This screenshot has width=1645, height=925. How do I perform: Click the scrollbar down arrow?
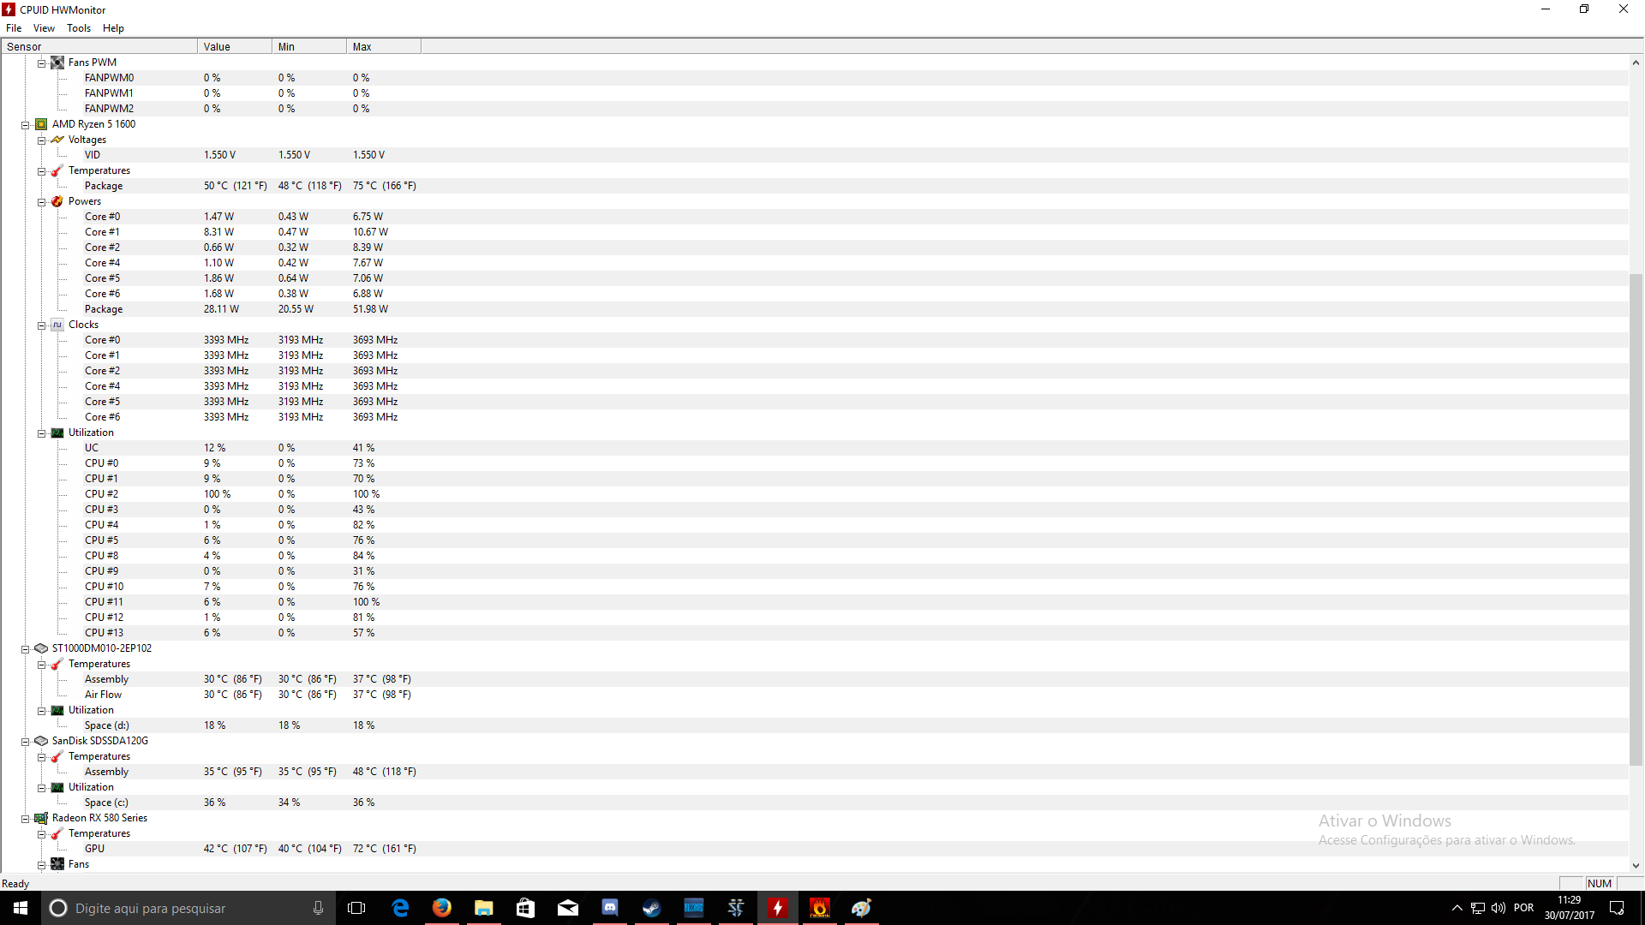point(1636,865)
